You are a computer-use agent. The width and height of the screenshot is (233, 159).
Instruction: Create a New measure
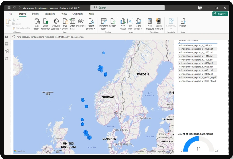pos(150,23)
